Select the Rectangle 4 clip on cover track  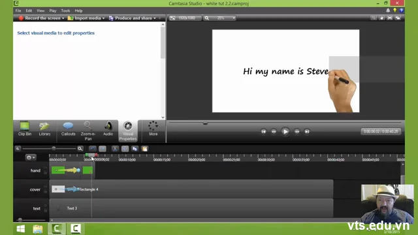pos(192,189)
